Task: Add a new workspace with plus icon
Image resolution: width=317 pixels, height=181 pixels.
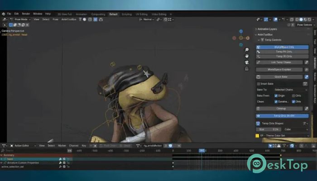Action: click(x=171, y=14)
